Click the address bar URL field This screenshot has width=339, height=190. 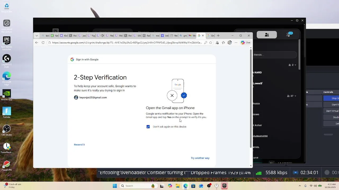tap(127, 42)
